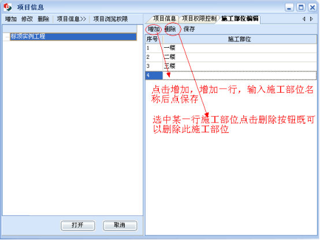Screen dimensions: 320x240
Task: Click 删除 in the construction part toolbar
Action: (x=170, y=29)
